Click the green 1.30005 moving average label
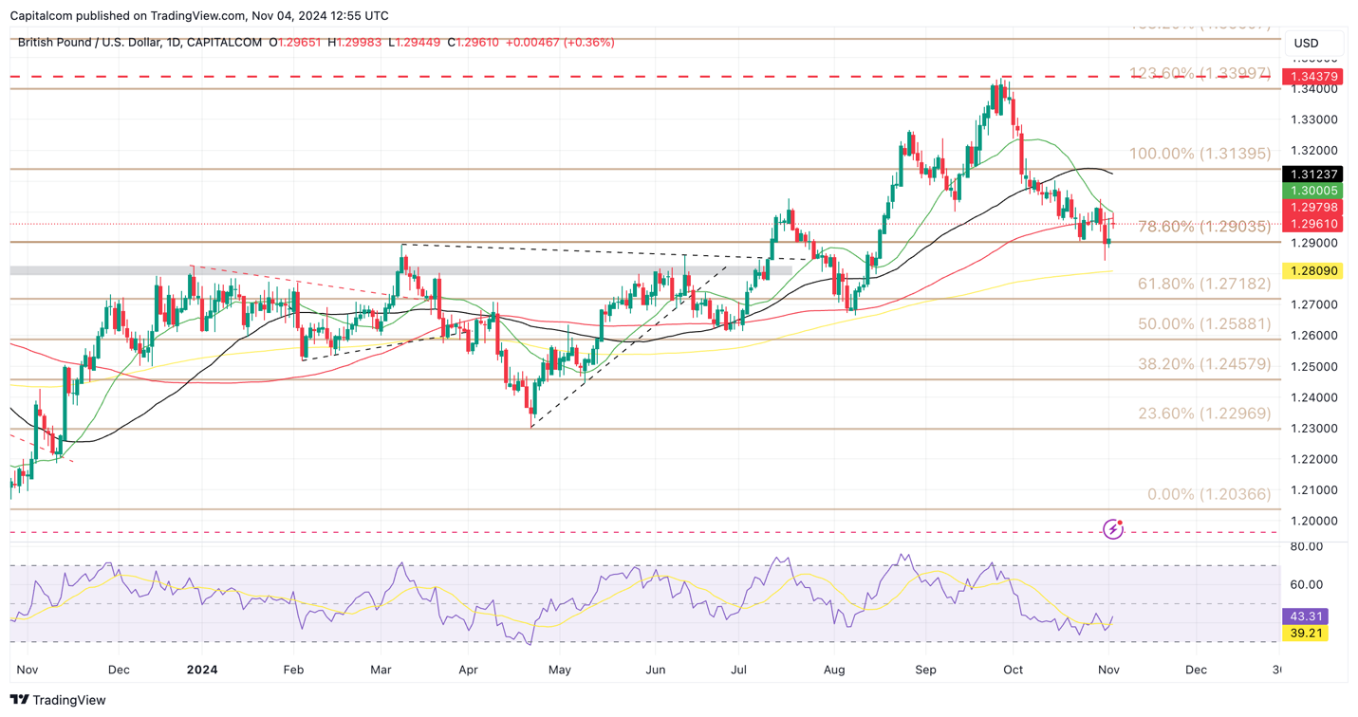This screenshot has height=717, width=1358. point(1311,191)
